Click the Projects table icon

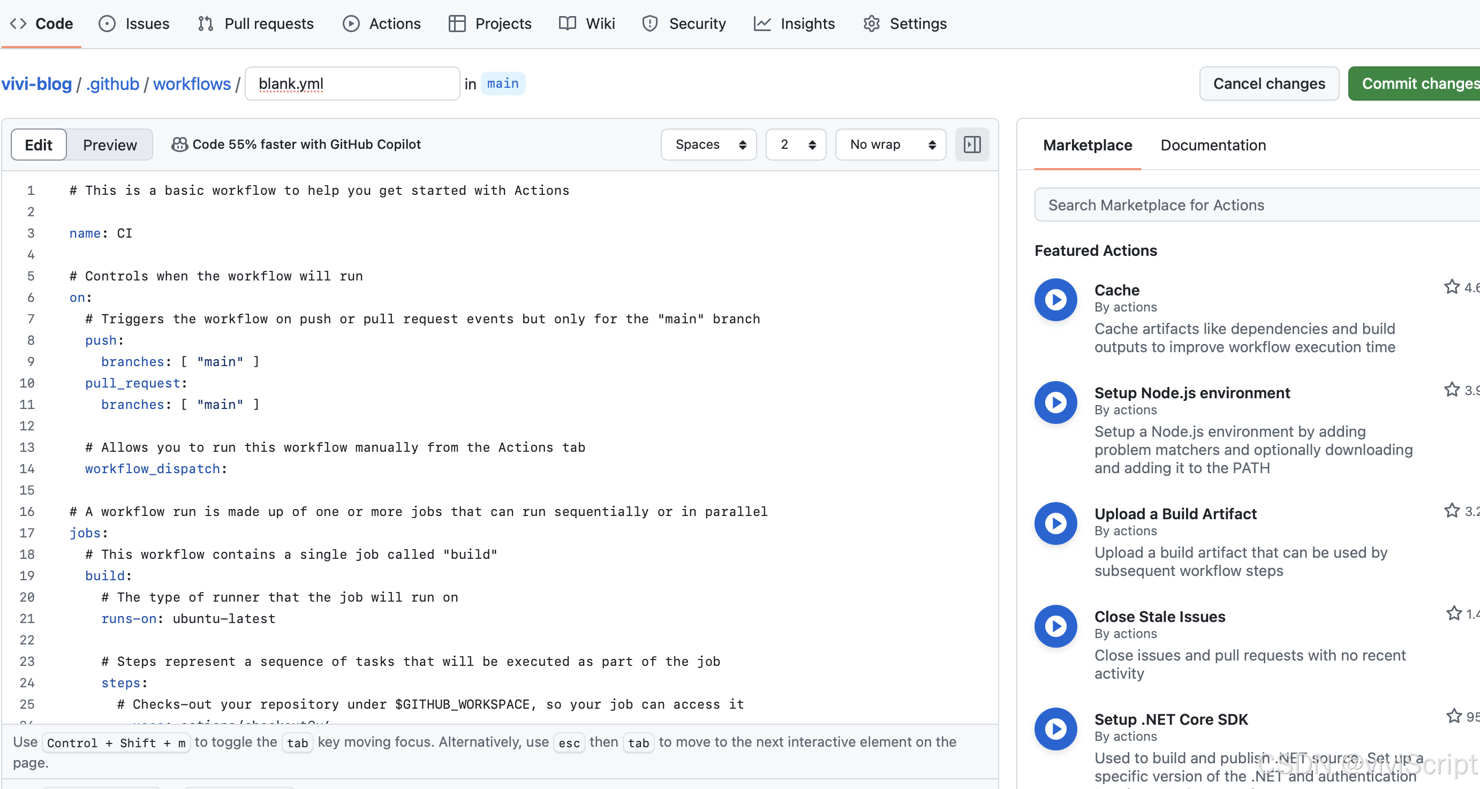[x=457, y=24]
